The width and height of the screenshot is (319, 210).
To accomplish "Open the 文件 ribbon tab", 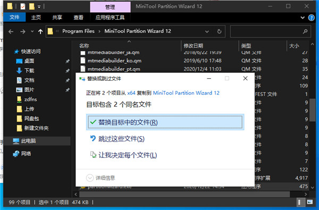I will [x=14, y=18].
